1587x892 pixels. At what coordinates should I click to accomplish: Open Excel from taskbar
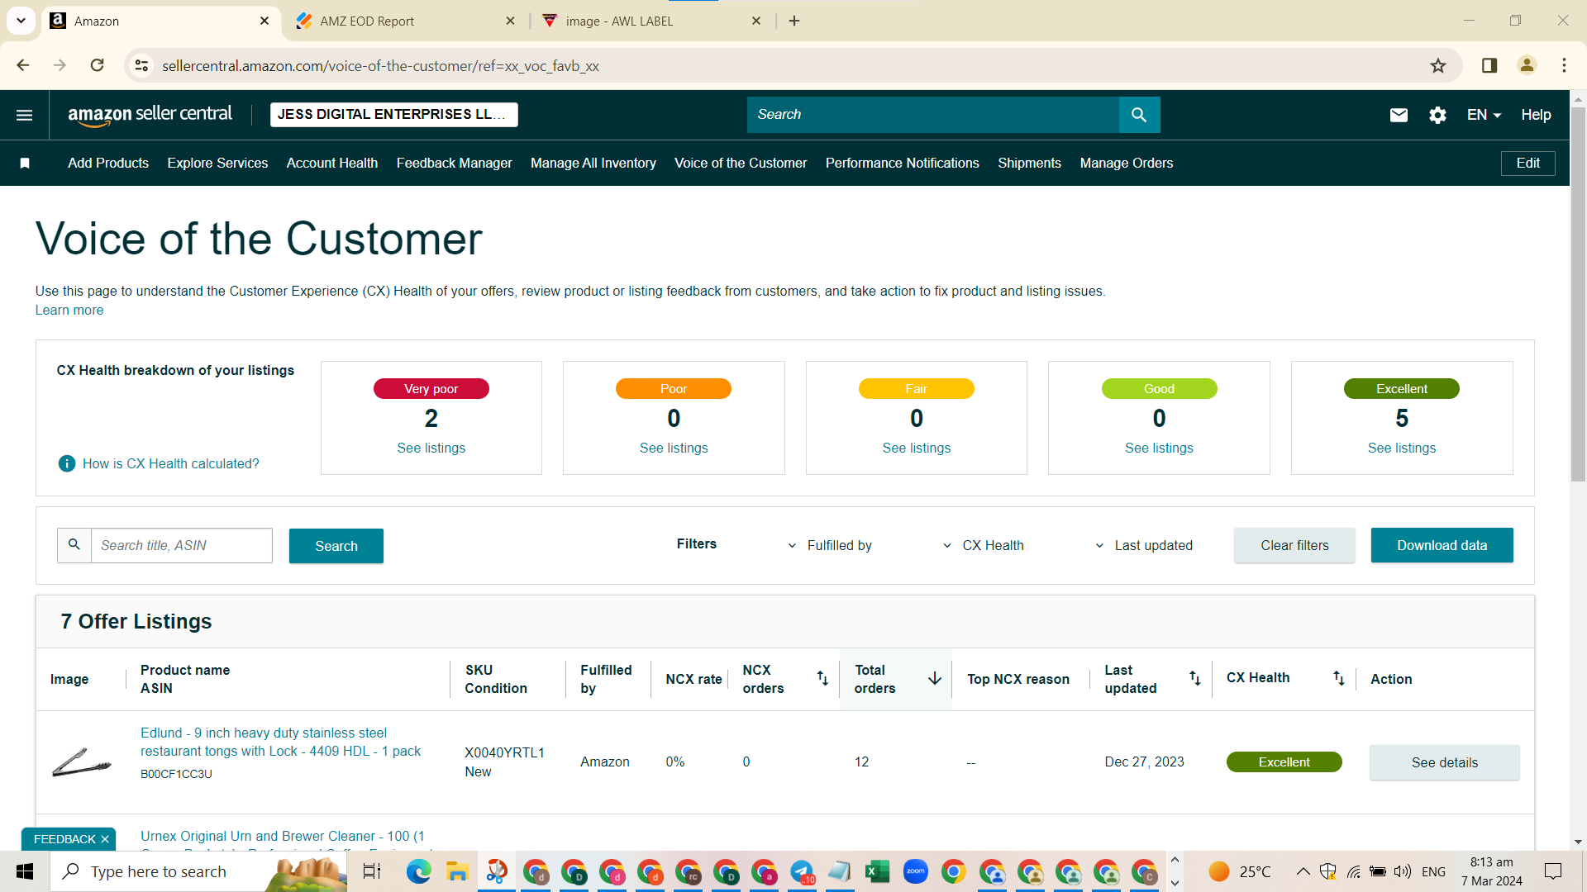point(877,871)
